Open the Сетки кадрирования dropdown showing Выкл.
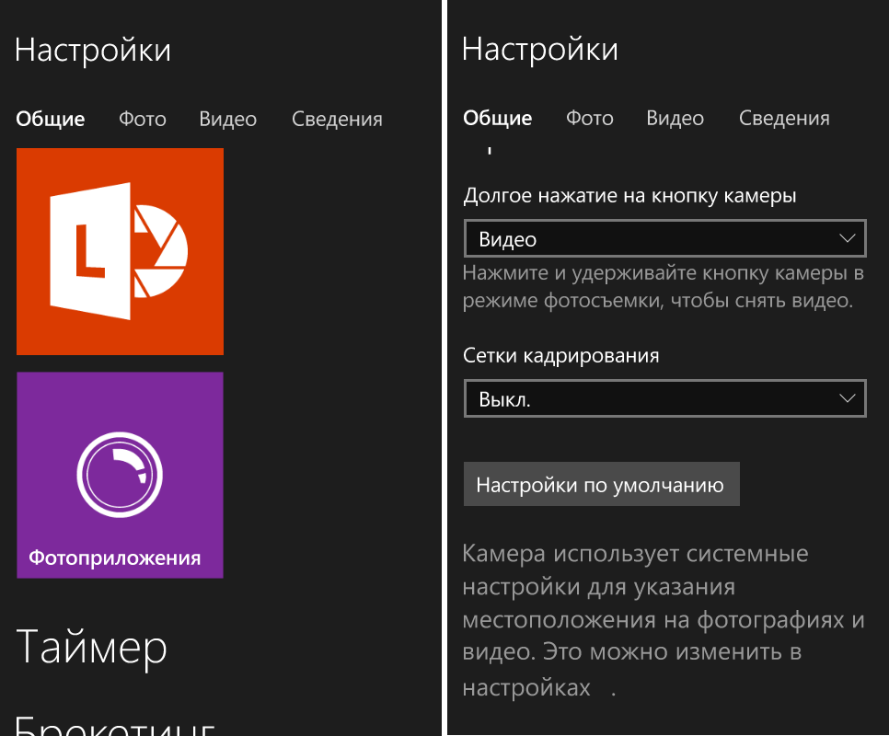 (664, 400)
